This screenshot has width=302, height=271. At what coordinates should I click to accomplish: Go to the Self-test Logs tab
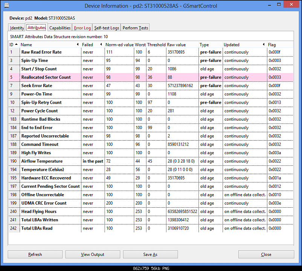[107, 28]
